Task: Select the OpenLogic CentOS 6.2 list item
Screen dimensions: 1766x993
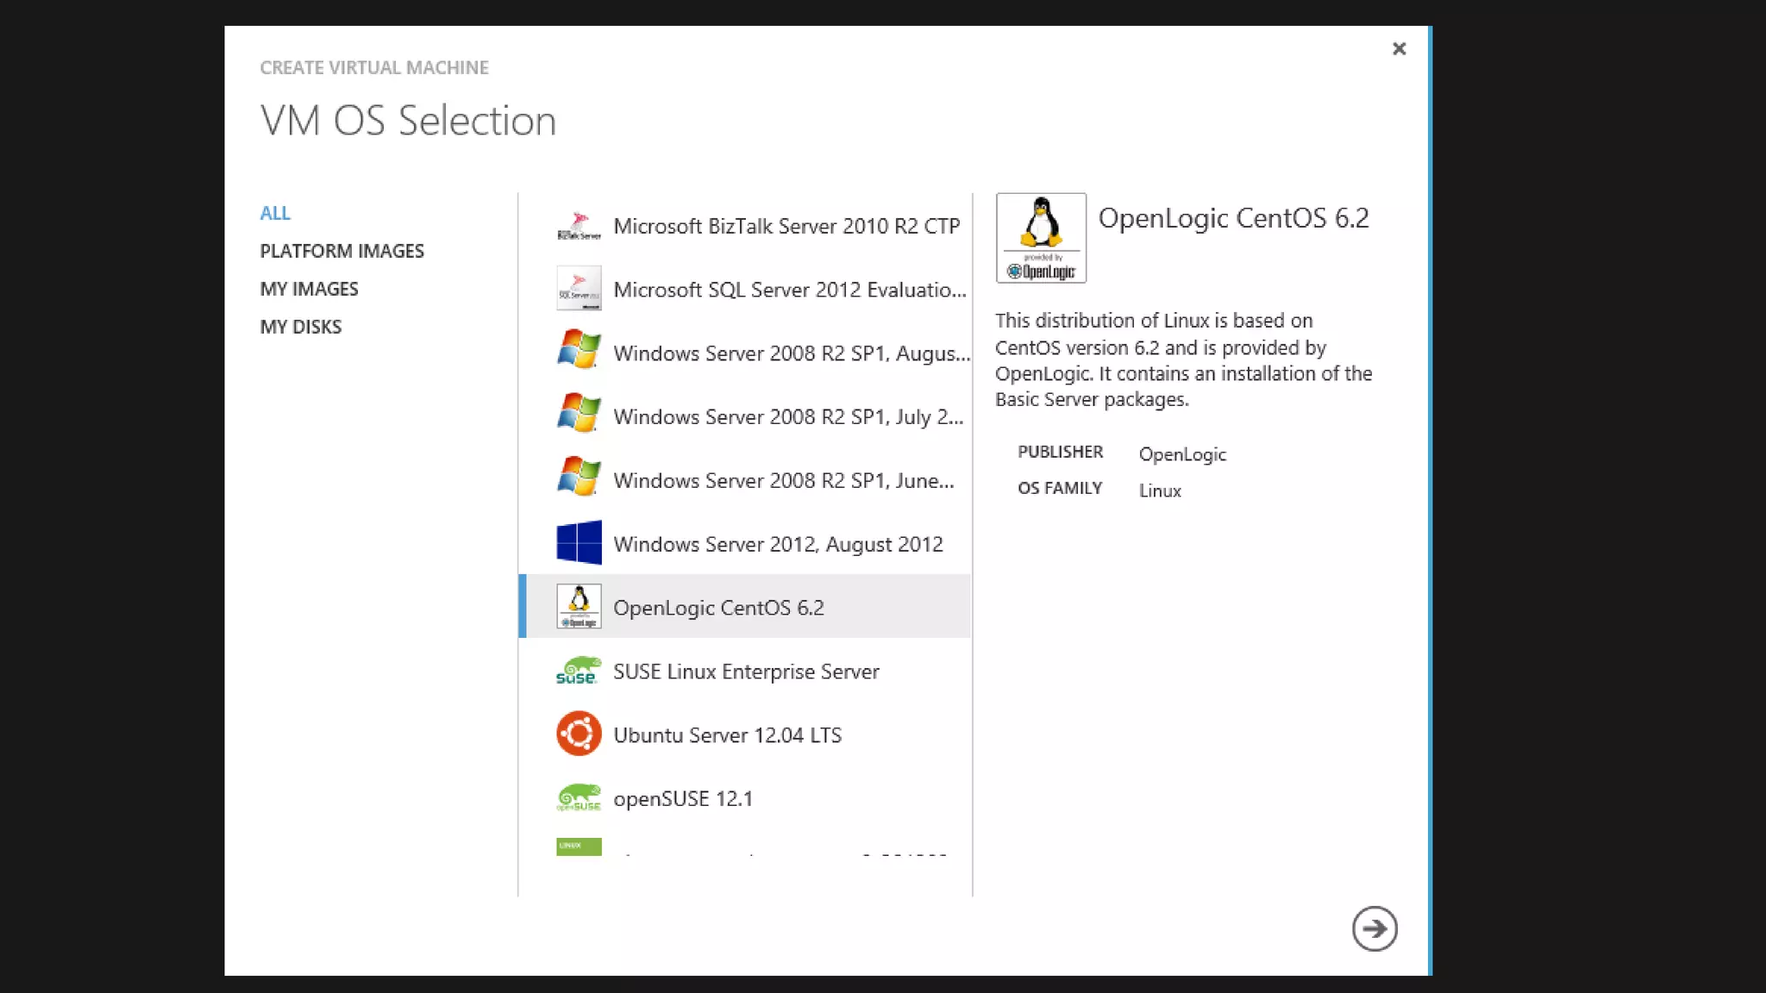Action: 718,608
